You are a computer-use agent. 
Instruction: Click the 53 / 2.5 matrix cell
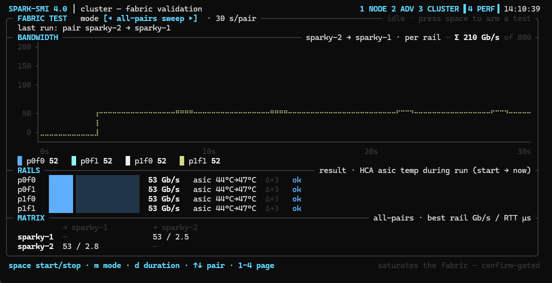tap(171, 237)
